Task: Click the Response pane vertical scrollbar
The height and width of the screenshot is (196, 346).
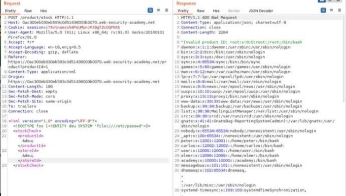Action: click(x=344, y=58)
